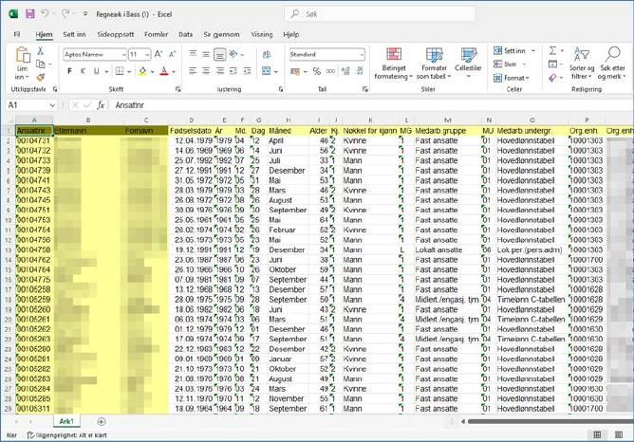The height and width of the screenshot is (442, 634).
Task: Click the accounting currency format icon
Action: coord(295,71)
